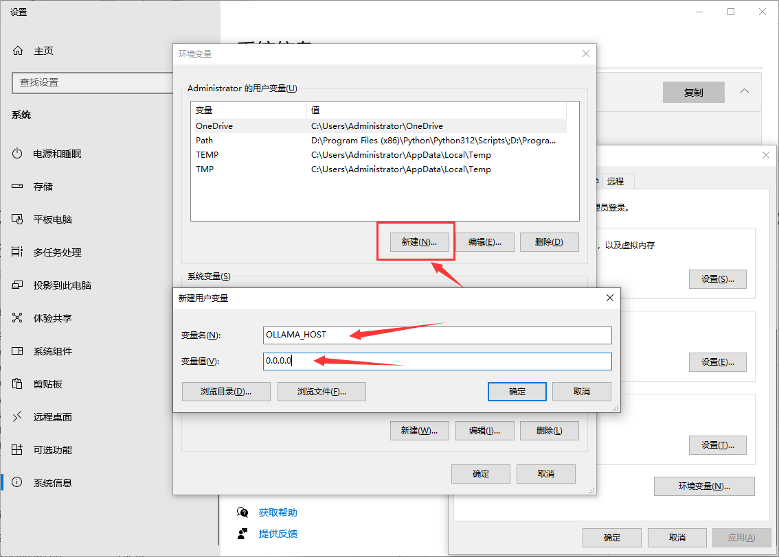Switch to the 远程 tab
779x557 pixels.
(x=616, y=181)
